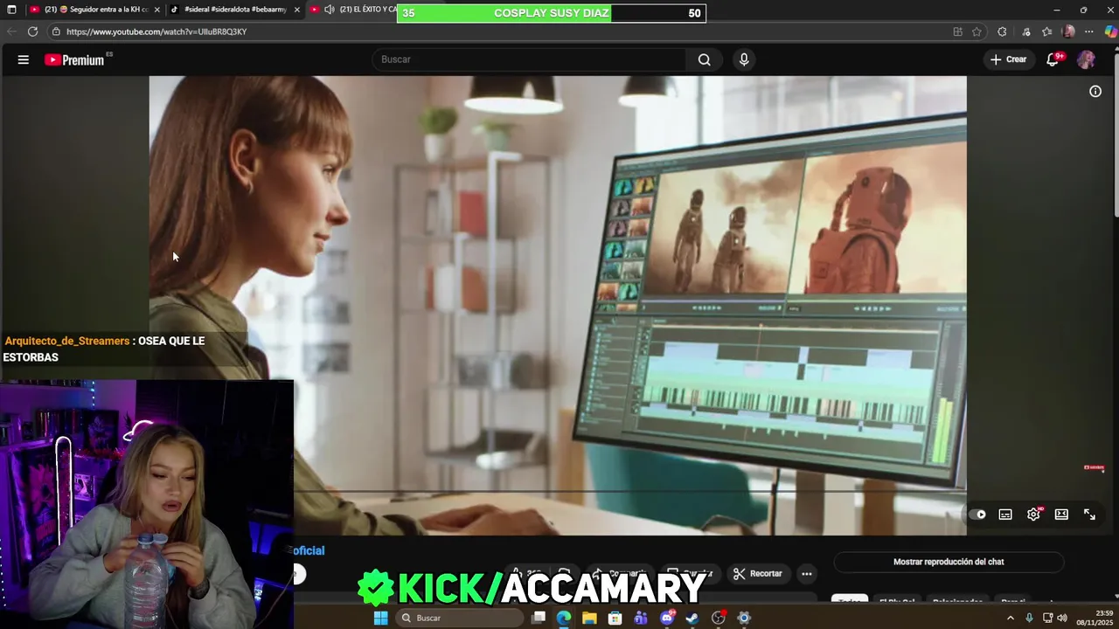1119x629 pixels.
Task: Toggle autoplay switch in the player
Action: click(977, 515)
